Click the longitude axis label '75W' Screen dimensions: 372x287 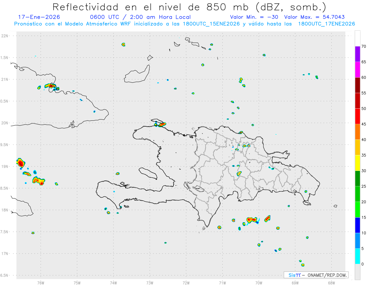tap(77, 283)
